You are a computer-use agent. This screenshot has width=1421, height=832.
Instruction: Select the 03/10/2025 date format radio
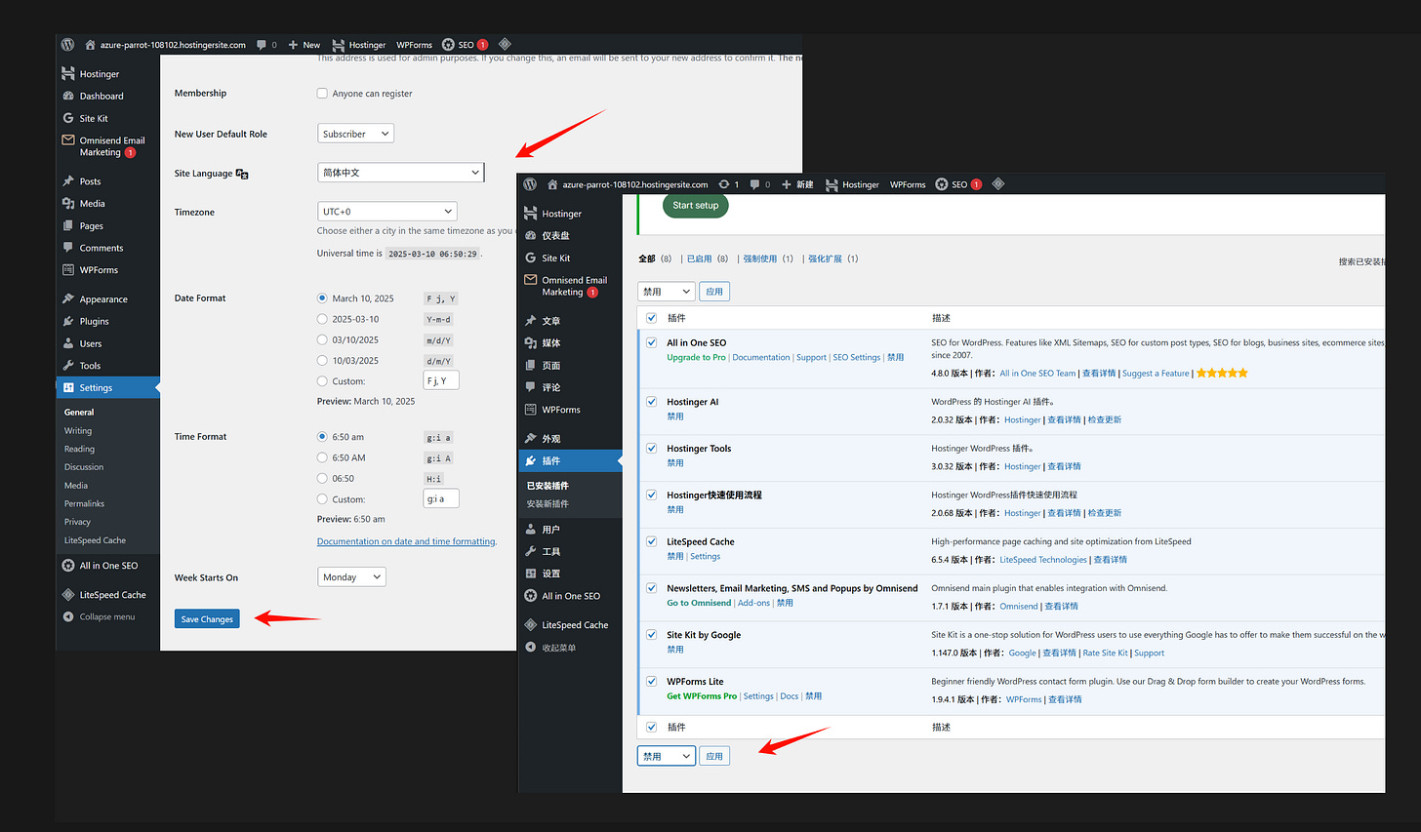pyautogui.click(x=322, y=339)
